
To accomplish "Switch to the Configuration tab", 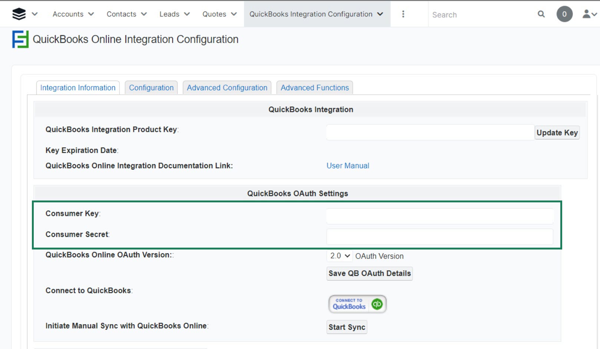I will (151, 88).
